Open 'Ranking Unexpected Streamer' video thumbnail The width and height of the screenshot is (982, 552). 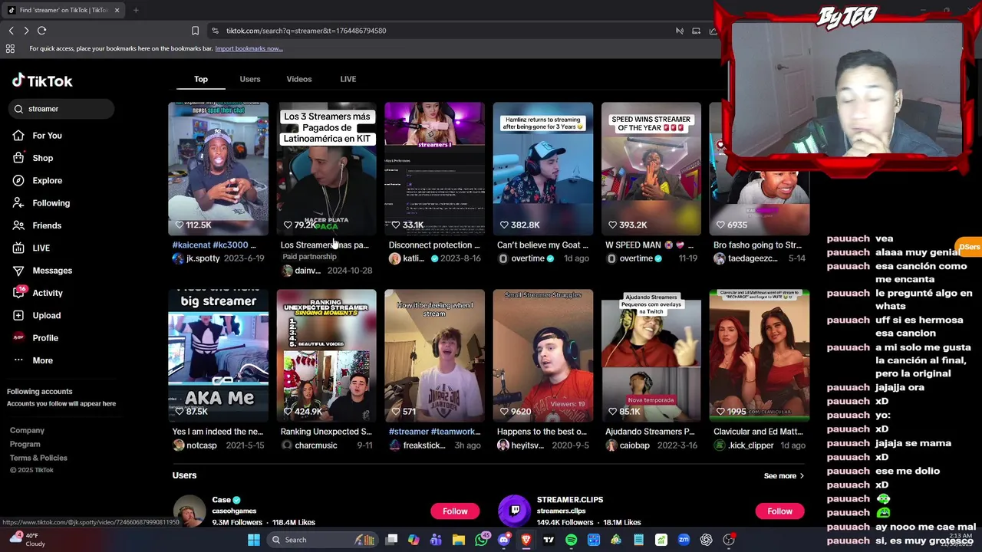click(327, 355)
